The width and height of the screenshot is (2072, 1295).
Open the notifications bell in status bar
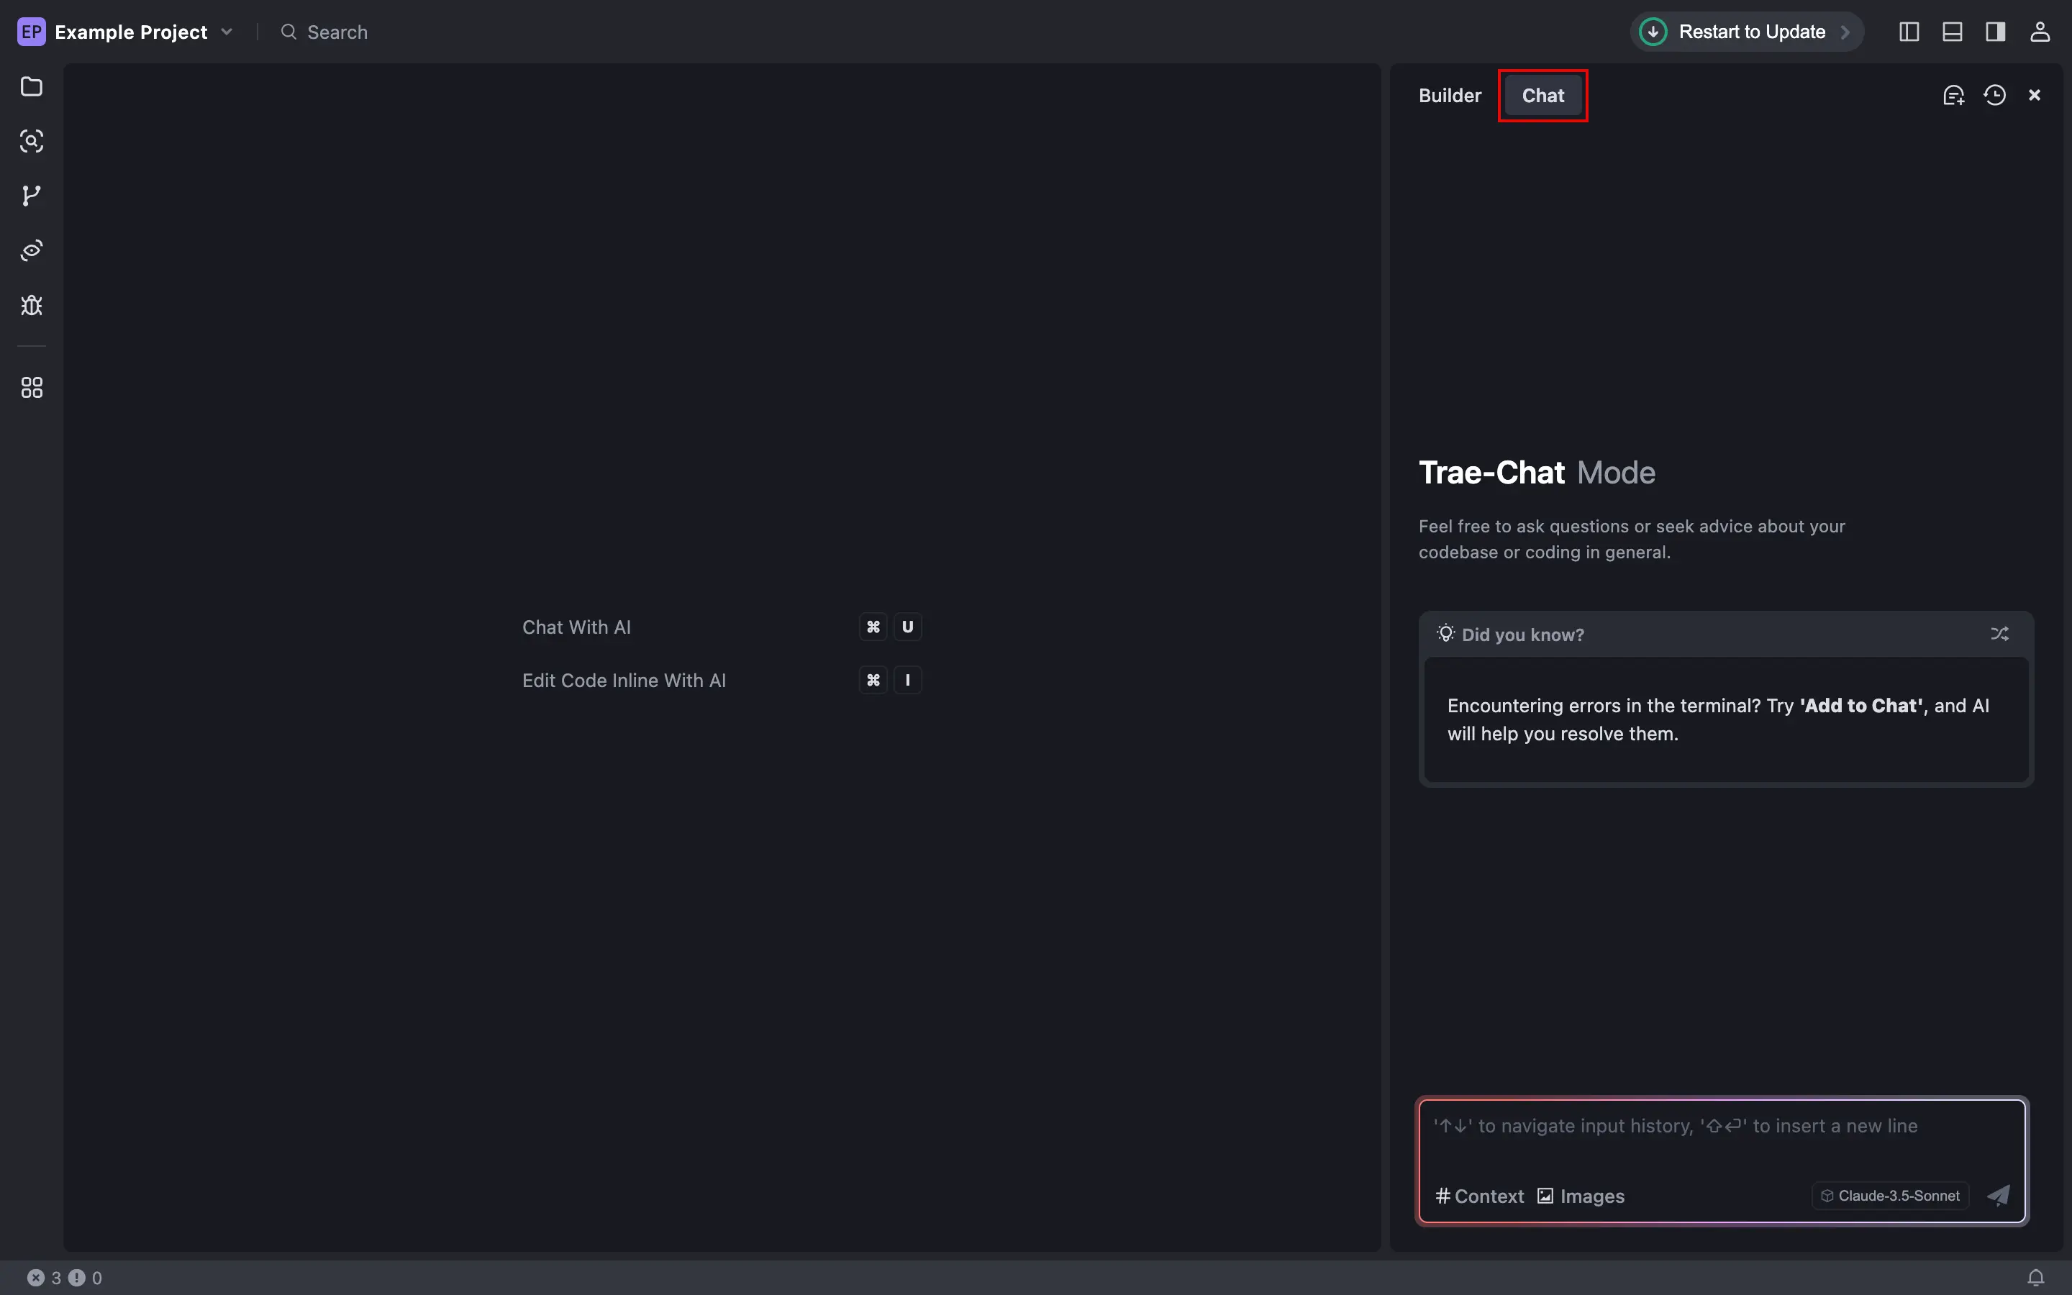[x=2036, y=1278]
